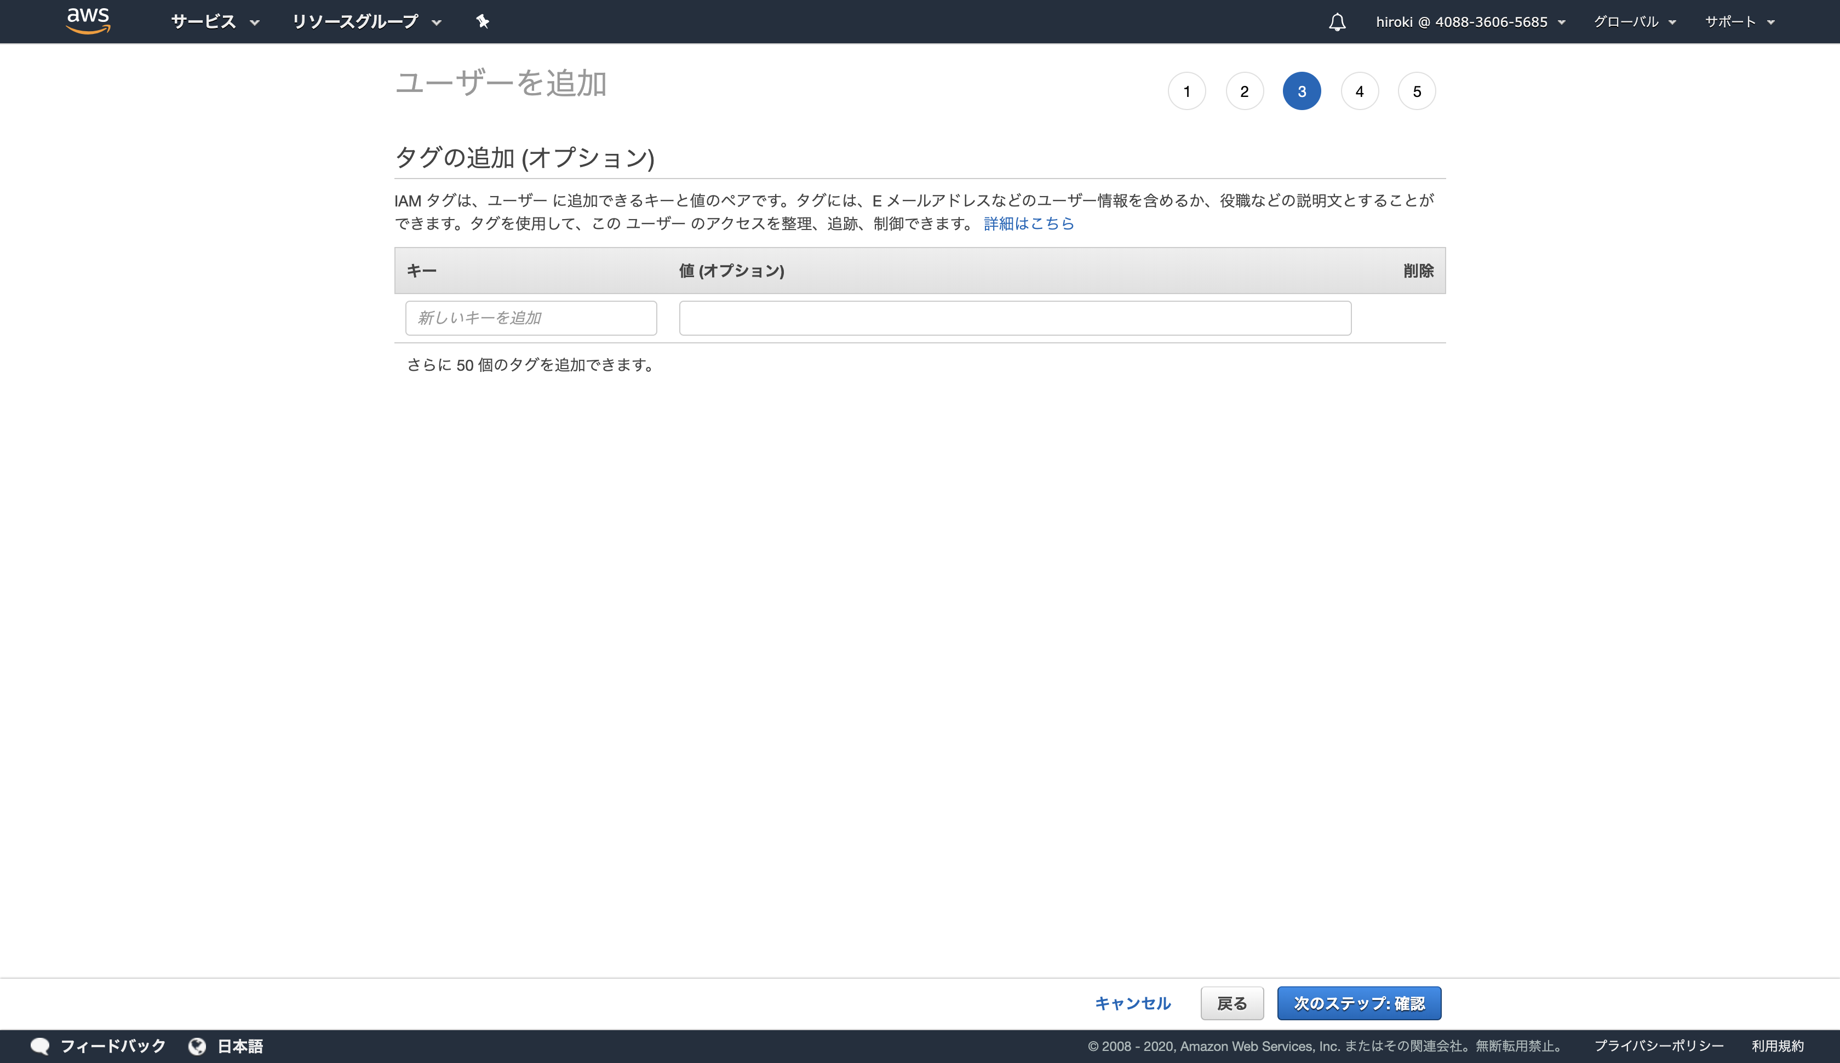Jump to wizard step 5 circle
The width and height of the screenshot is (1840, 1063).
click(x=1417, y=91)
